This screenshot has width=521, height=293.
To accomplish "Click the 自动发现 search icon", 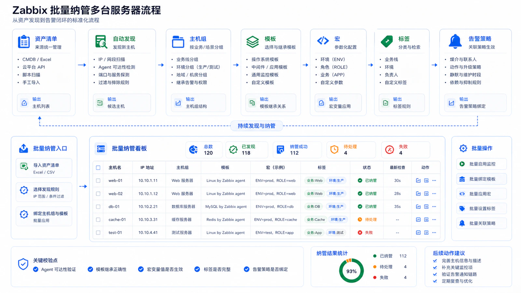I will point(101,42).
